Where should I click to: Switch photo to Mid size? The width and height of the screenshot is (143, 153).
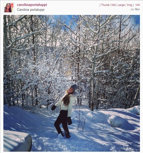[x=113, y=5]
